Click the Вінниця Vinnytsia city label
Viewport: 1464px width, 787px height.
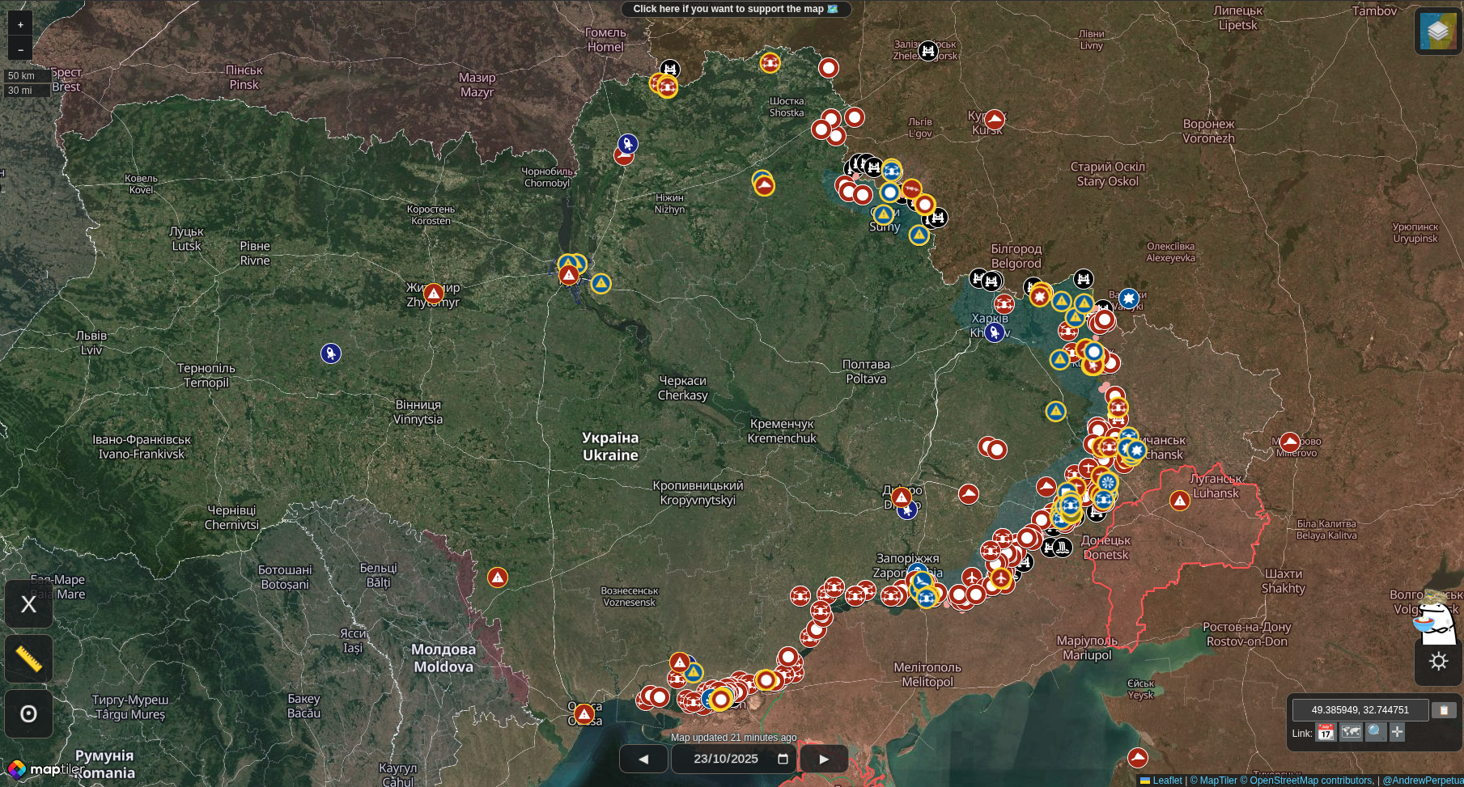tap(418, 412)
